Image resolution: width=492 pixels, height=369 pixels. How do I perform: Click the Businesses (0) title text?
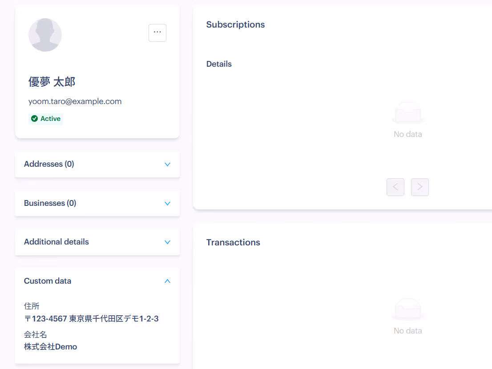50,203
